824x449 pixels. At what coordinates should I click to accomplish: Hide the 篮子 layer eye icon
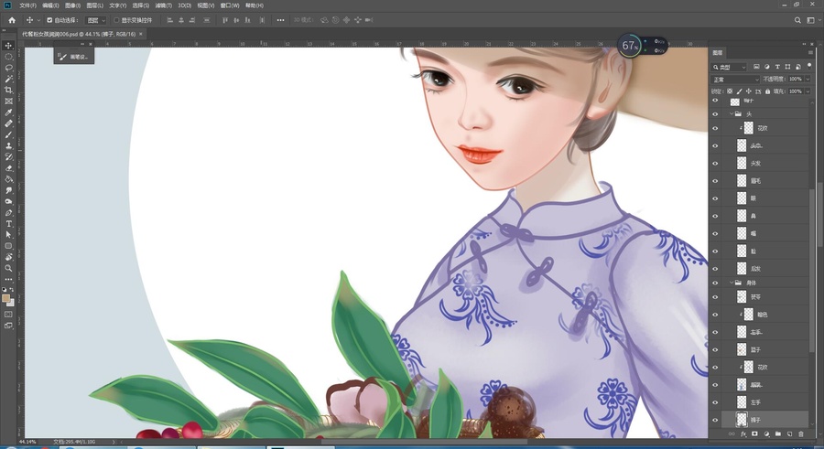715,349
